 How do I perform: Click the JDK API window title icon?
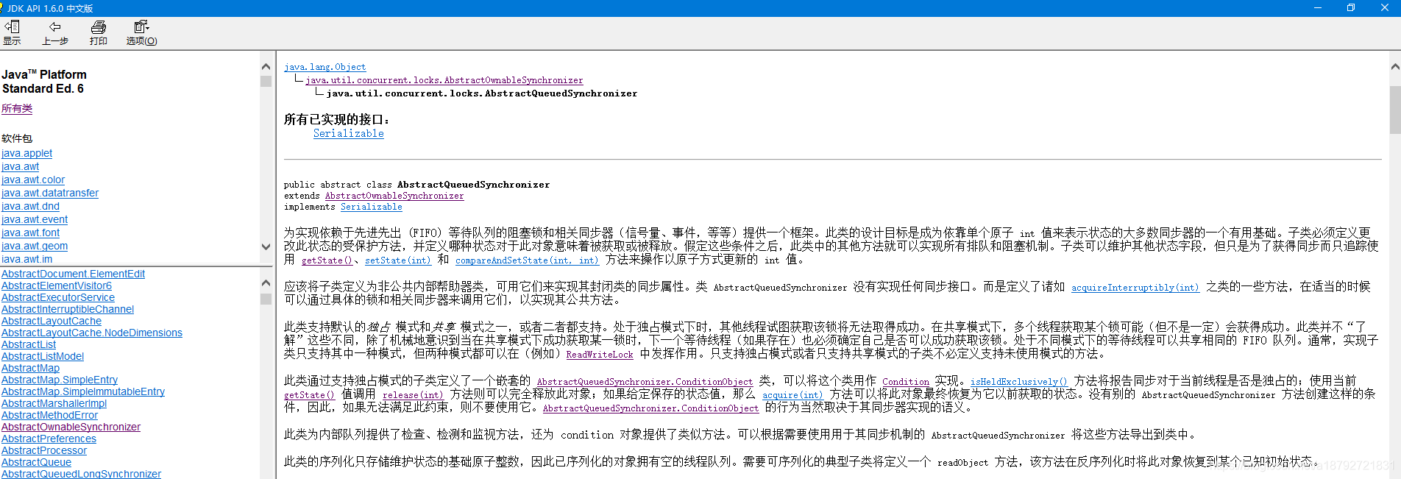pyautogui.click(x=2, y=8)
